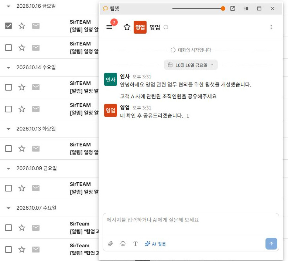
Task: Star the first 2026.10.16 mail
Action: tap(22, 26)
